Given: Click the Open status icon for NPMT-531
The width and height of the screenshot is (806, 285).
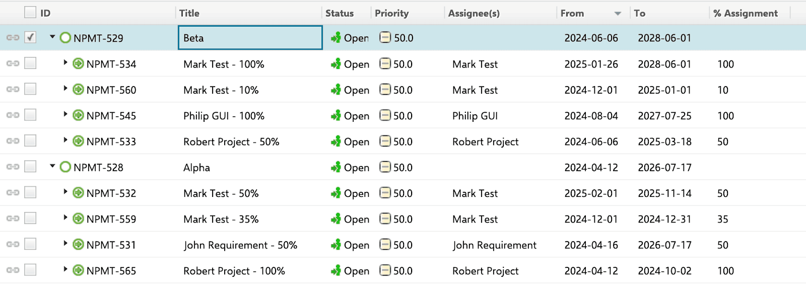Looking at the screenshot, I should pyautogui.click(x=336, y=245).
